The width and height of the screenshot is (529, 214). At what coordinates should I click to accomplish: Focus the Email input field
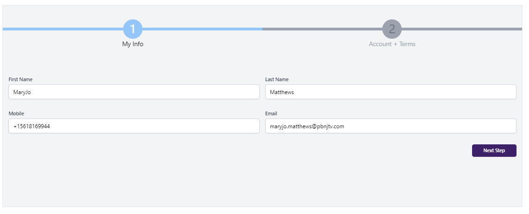[x=391, y=126]
